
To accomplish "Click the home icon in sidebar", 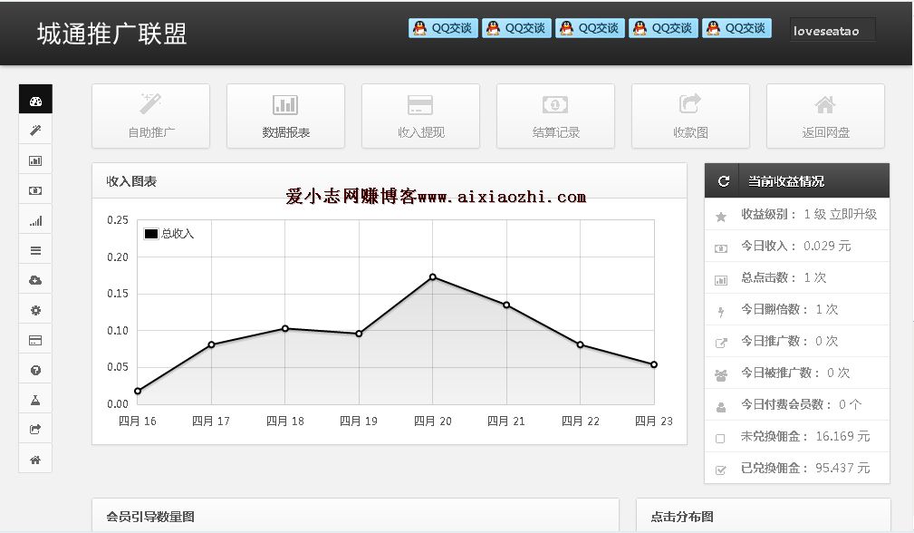I will click(x=35, y=460).
